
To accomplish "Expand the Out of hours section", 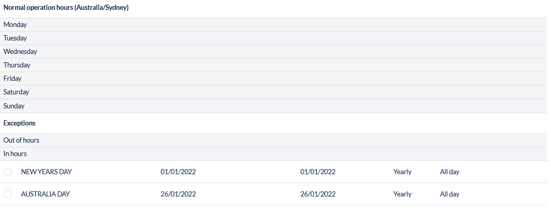I will pyautogui.click(x=21, y=140).
